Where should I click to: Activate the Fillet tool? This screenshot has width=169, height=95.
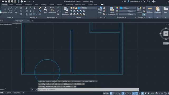[x=35, y=11]
